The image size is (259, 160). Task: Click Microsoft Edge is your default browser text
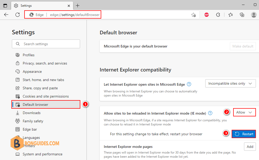point(136,46)
